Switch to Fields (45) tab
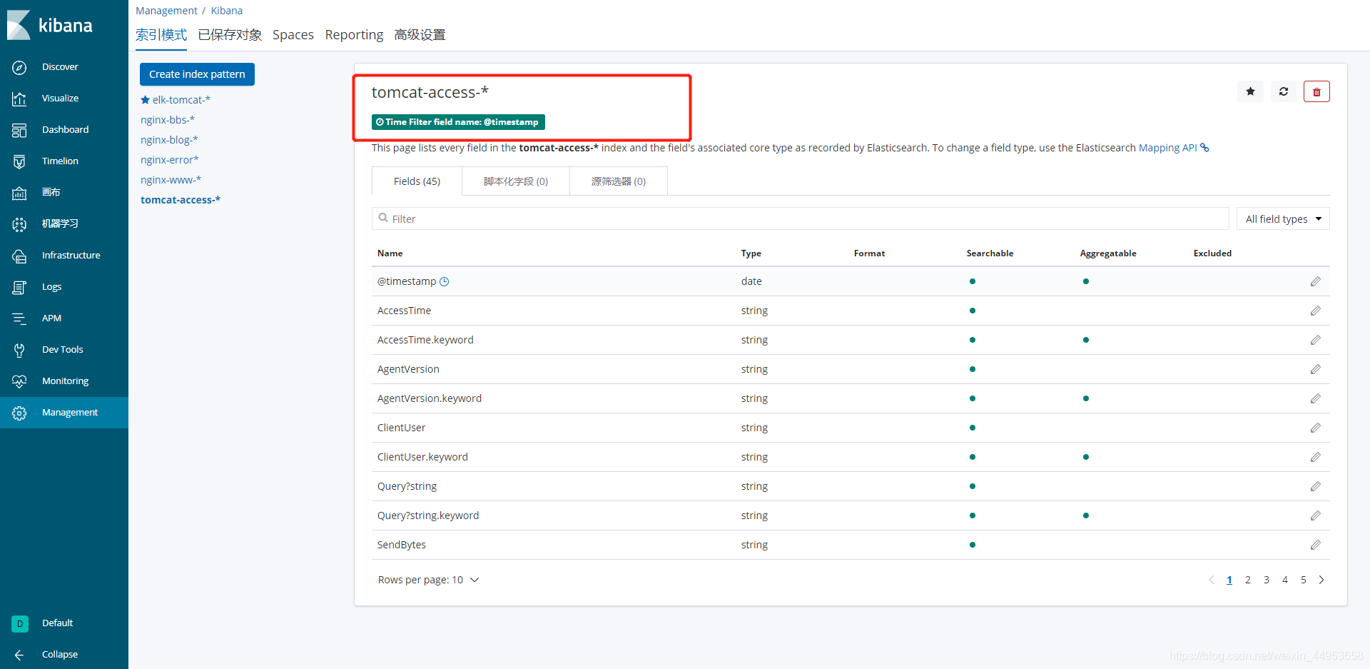Viewport: 1370px width, 669px height. pos(417,181)
